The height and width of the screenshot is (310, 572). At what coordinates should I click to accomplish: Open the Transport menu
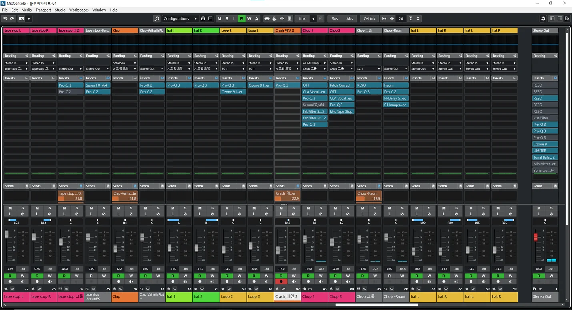point(43,10)
